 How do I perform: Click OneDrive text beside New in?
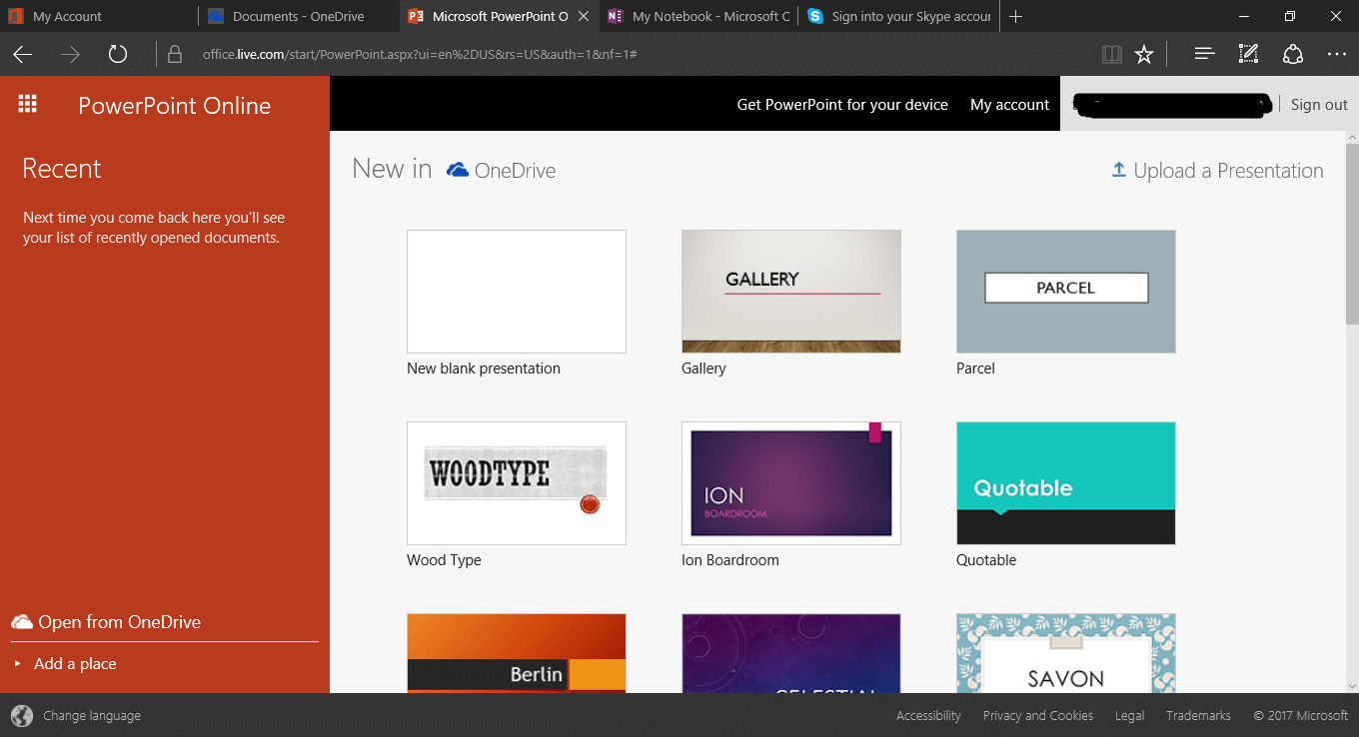(x=515, y=171)
